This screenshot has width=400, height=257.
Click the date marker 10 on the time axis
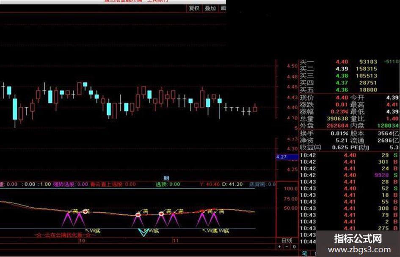(82, 241)
